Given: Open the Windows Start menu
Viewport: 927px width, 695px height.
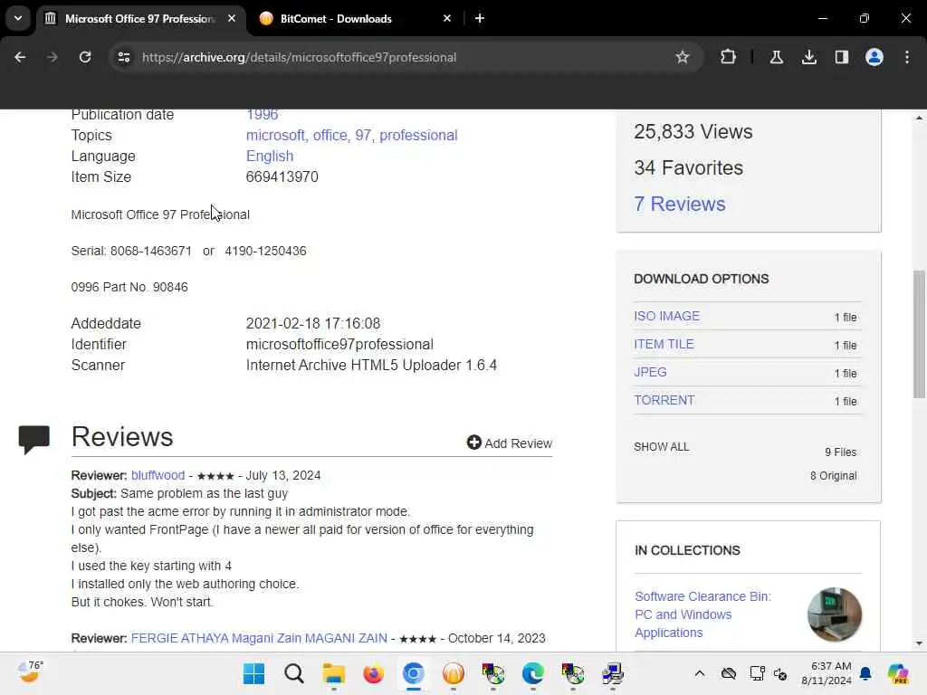Looking at the screenshot, I should tap(254, 673).
